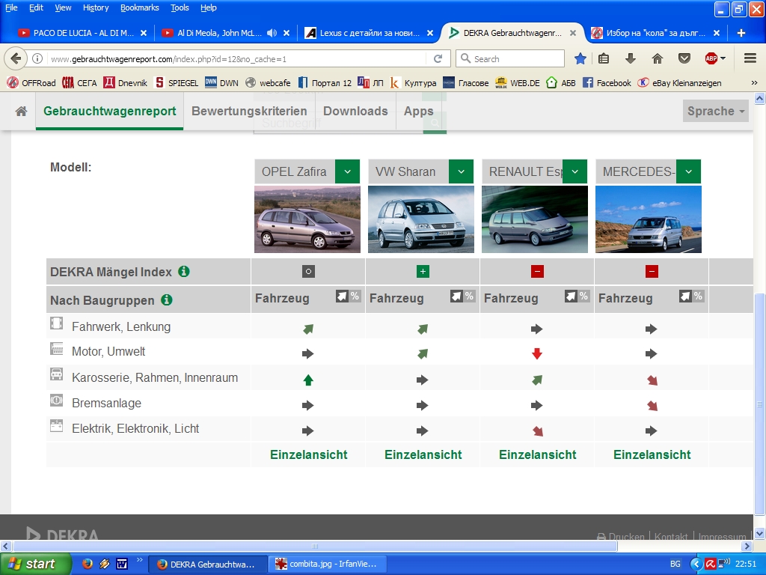Screen dimensions: 766x575
Task: Click the DEKRA Mängel Index info icon
Action: 184,272
